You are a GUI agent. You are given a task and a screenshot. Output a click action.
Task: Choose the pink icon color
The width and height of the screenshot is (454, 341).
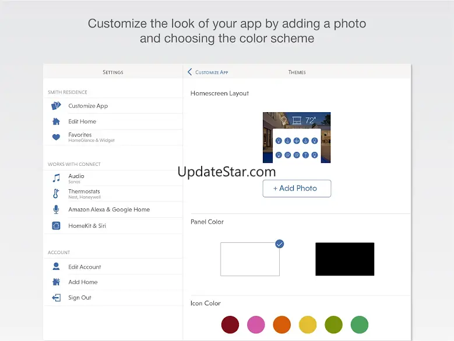[256, 324]
